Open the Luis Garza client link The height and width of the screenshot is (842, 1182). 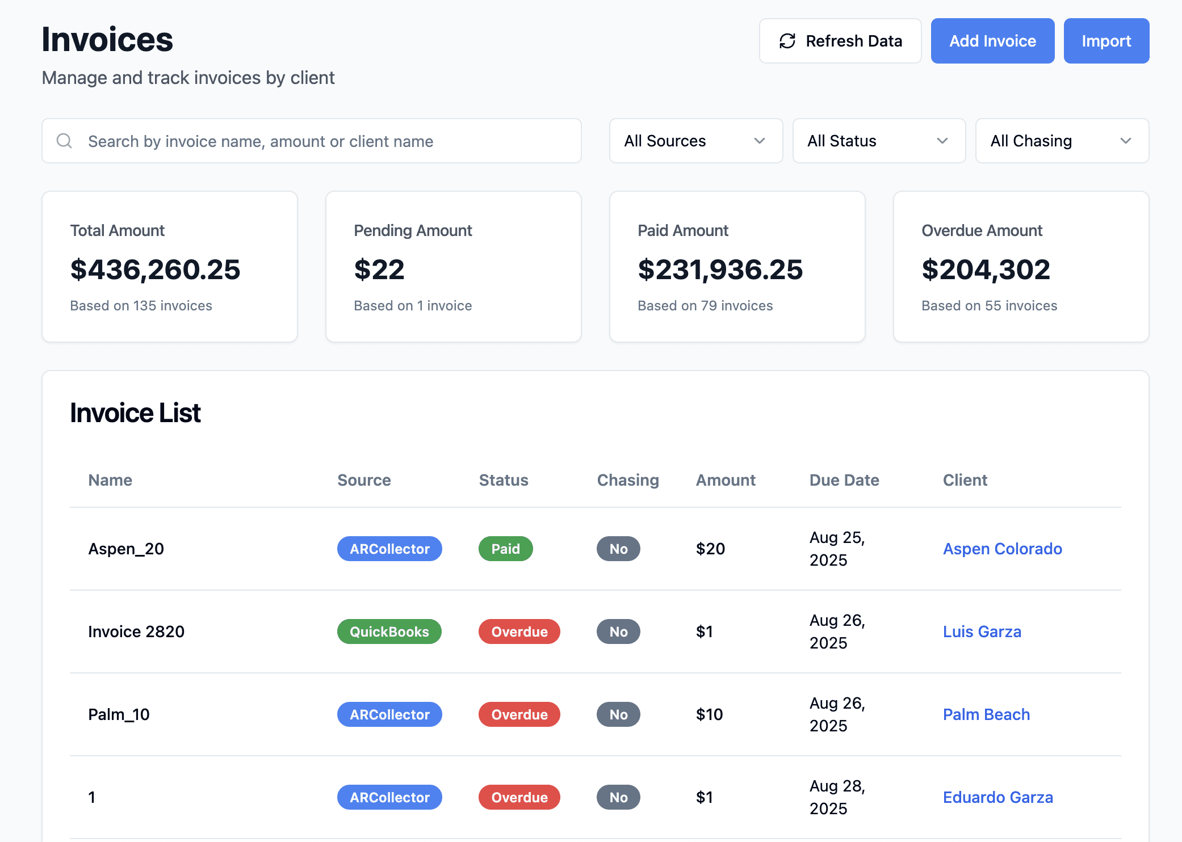tap(982, 631)
